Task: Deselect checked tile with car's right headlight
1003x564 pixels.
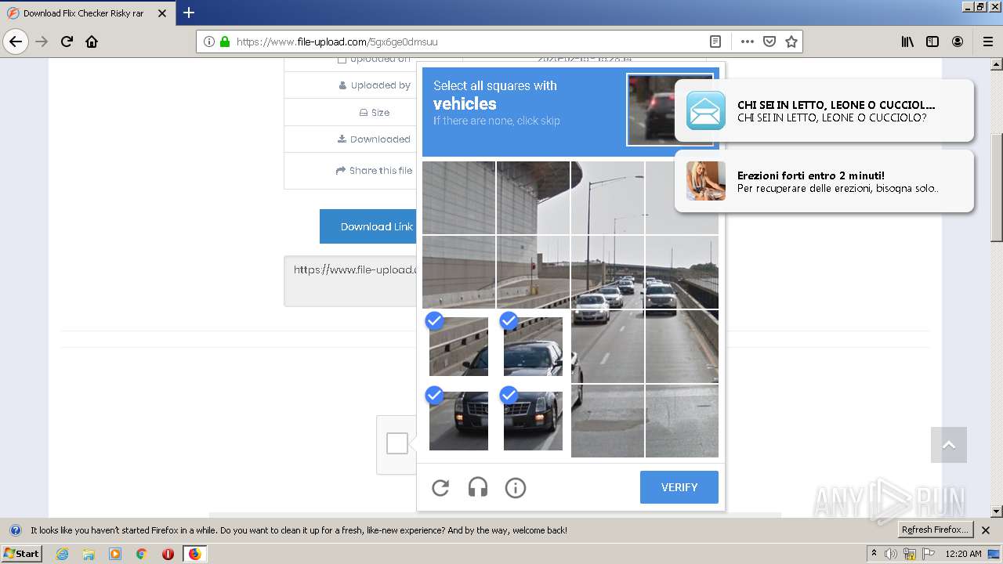Action: click(x=533, y=421)
